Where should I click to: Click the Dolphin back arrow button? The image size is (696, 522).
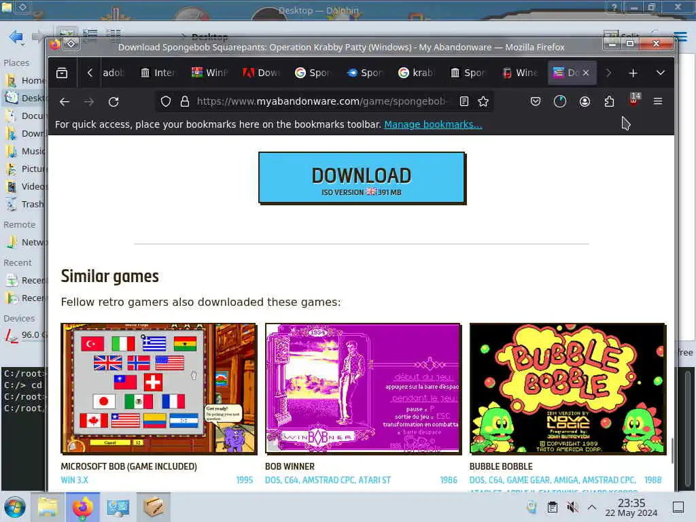click(x=16, y=37)
